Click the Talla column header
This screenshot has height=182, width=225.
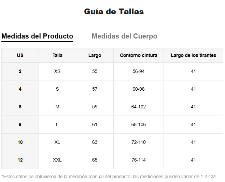tap(57, 55)
